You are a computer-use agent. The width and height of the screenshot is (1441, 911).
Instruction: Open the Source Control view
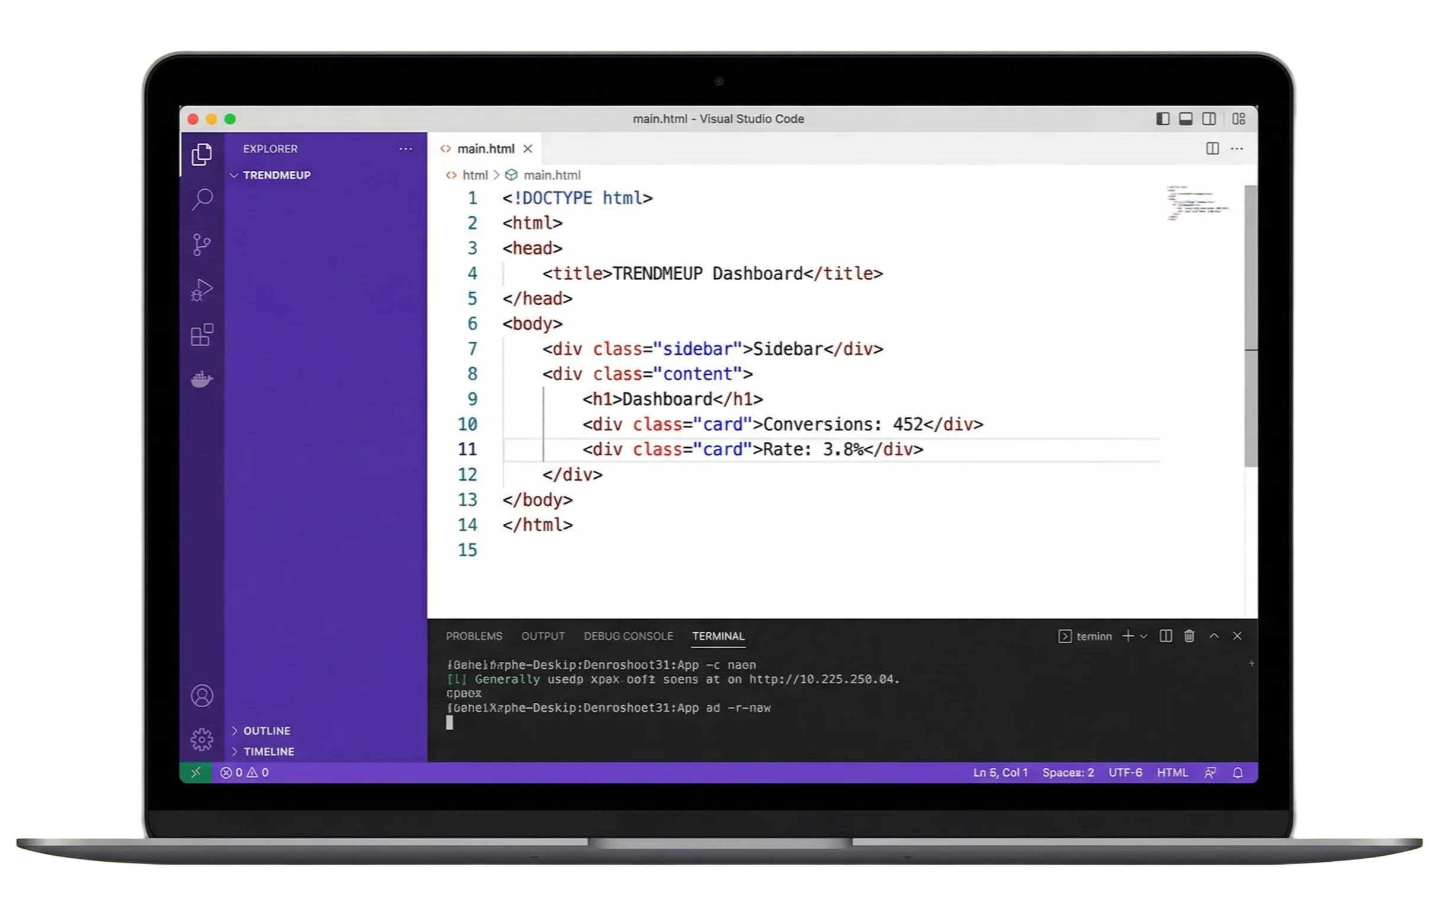202,244
